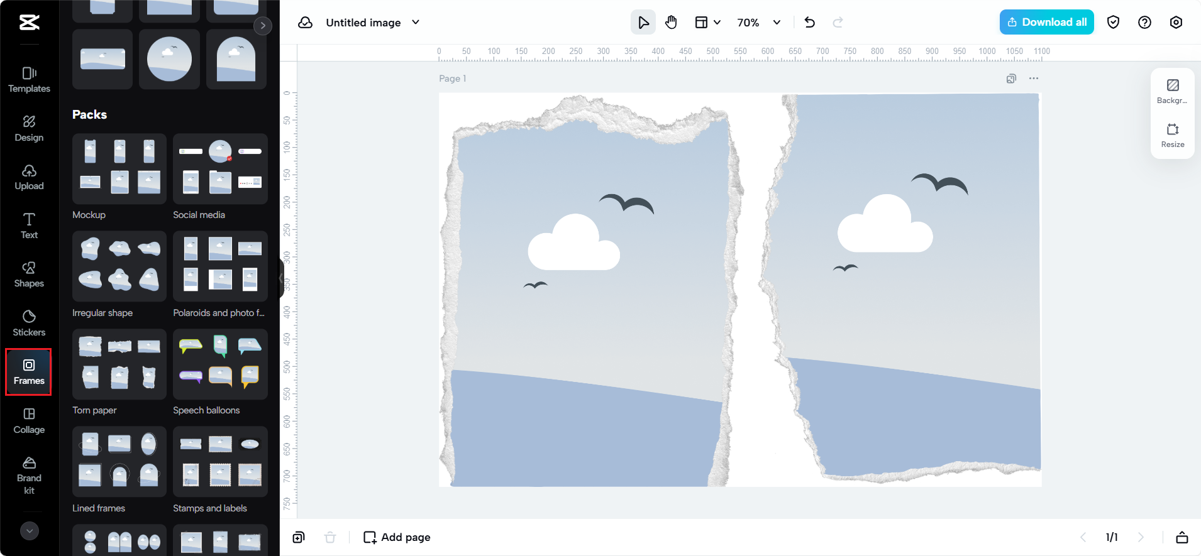
Task: Open the Stickers sidebar panel
Action: click(x=29, y=324)
